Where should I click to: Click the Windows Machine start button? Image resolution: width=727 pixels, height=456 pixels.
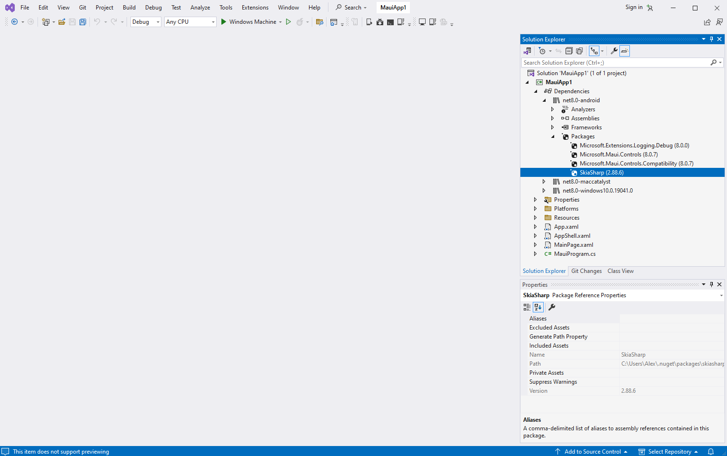tap(248, 22)
